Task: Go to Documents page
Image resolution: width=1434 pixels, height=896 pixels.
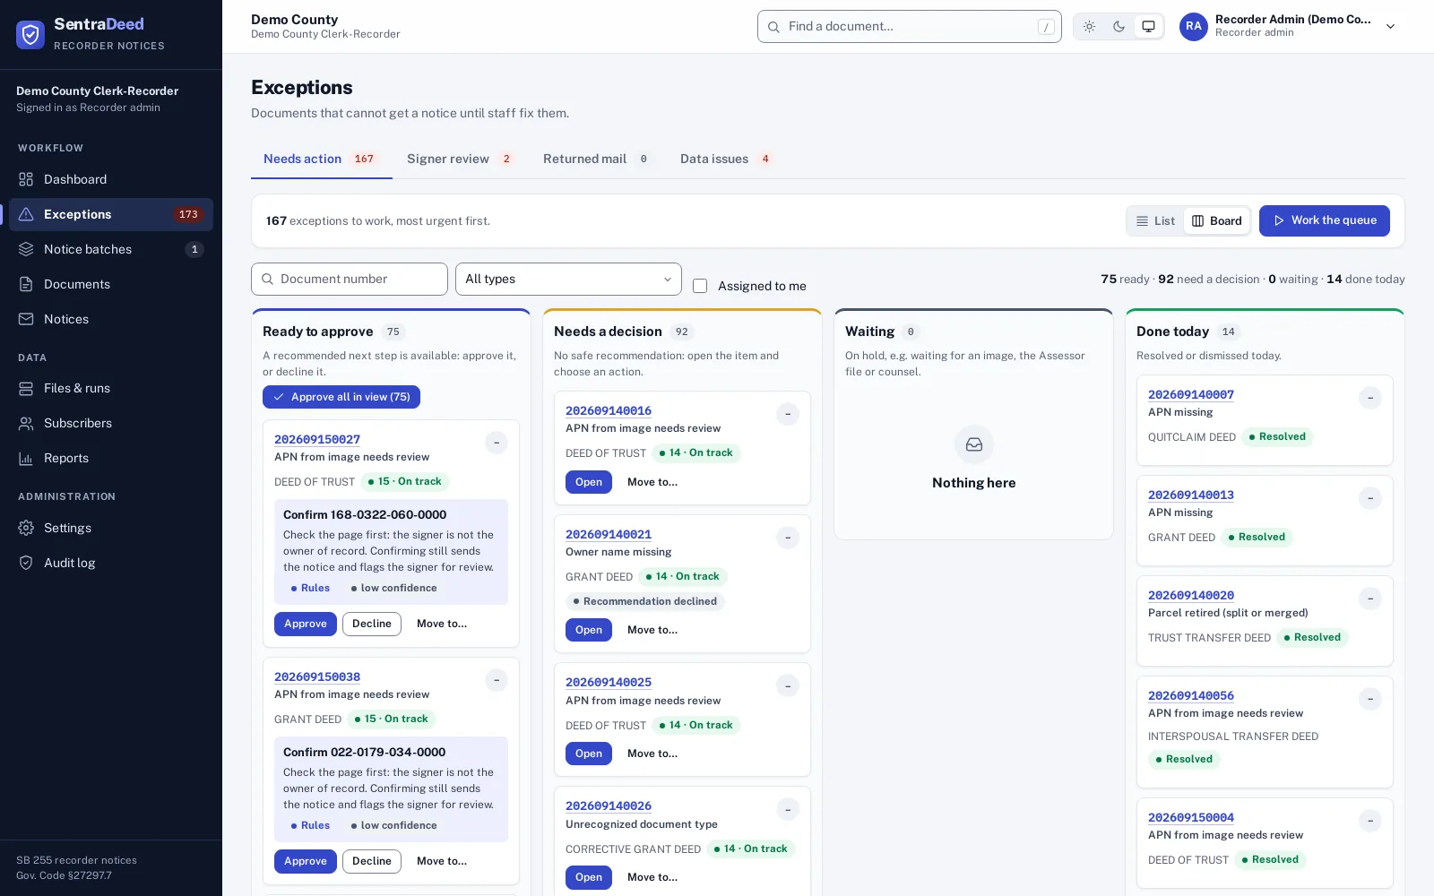Action: click(111, 284)
